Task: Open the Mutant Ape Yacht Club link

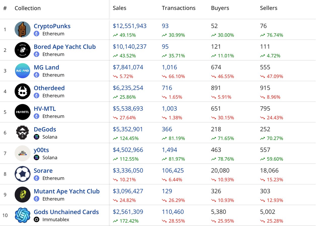Action: [x=67, y=191]
